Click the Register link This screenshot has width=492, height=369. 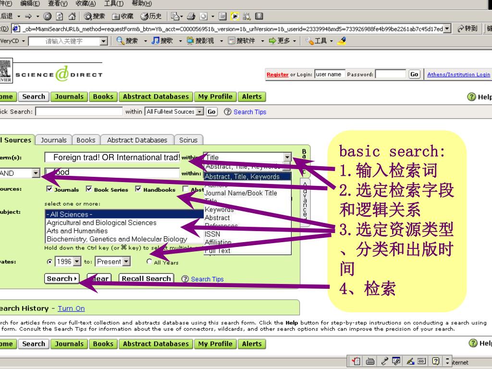tap(277, 74)
